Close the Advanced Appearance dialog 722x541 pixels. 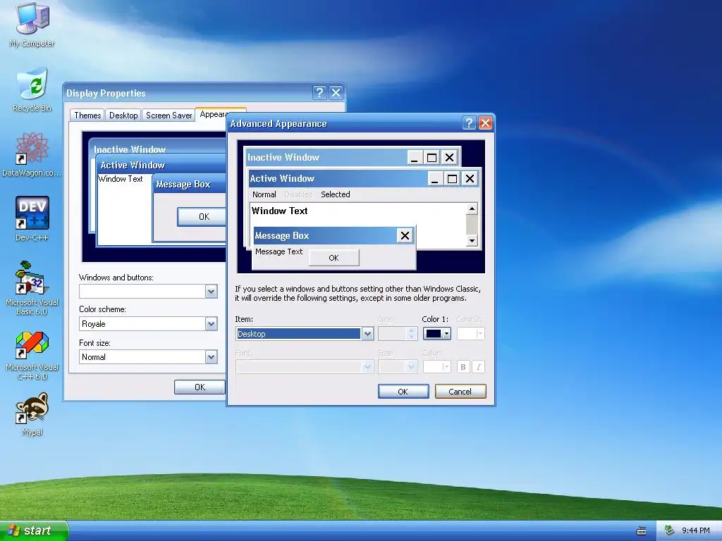coord(485,123)
